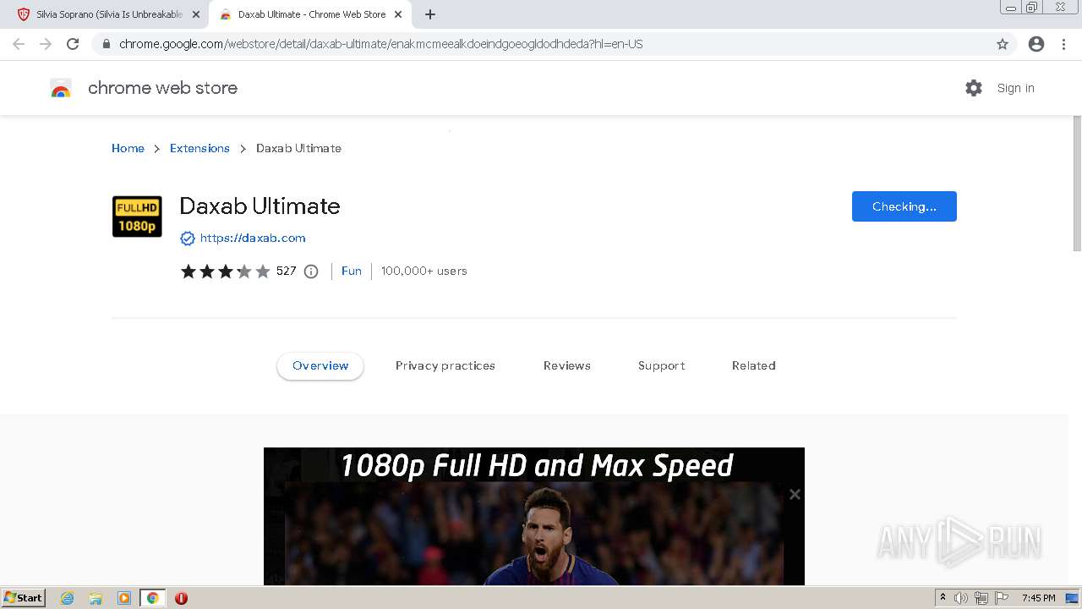This screenshot has width=1082, height=609.
Task: Open Chrome's three-dot menu
Action: [1063, 44]
